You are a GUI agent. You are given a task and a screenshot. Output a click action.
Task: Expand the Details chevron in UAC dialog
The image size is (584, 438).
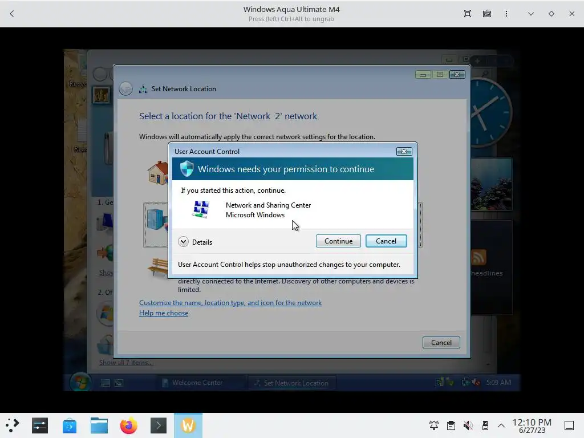tap(183, 242)
